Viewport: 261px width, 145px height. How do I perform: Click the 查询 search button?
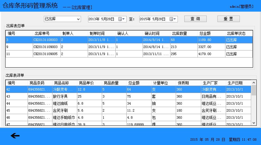[196, 19]
